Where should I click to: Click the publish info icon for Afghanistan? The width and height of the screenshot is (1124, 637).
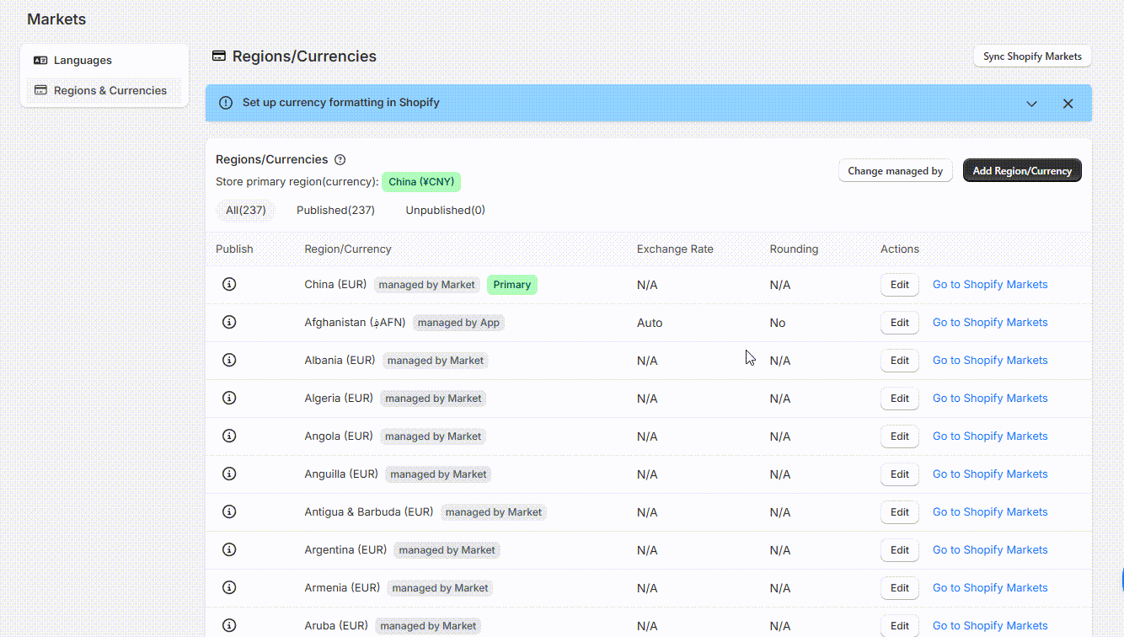tap(228, 322)
